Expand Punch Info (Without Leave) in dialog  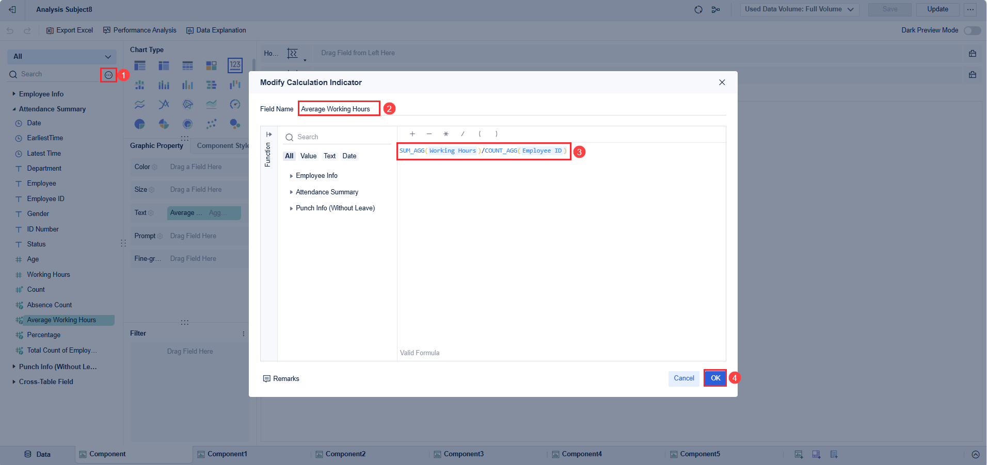[291, 208]
